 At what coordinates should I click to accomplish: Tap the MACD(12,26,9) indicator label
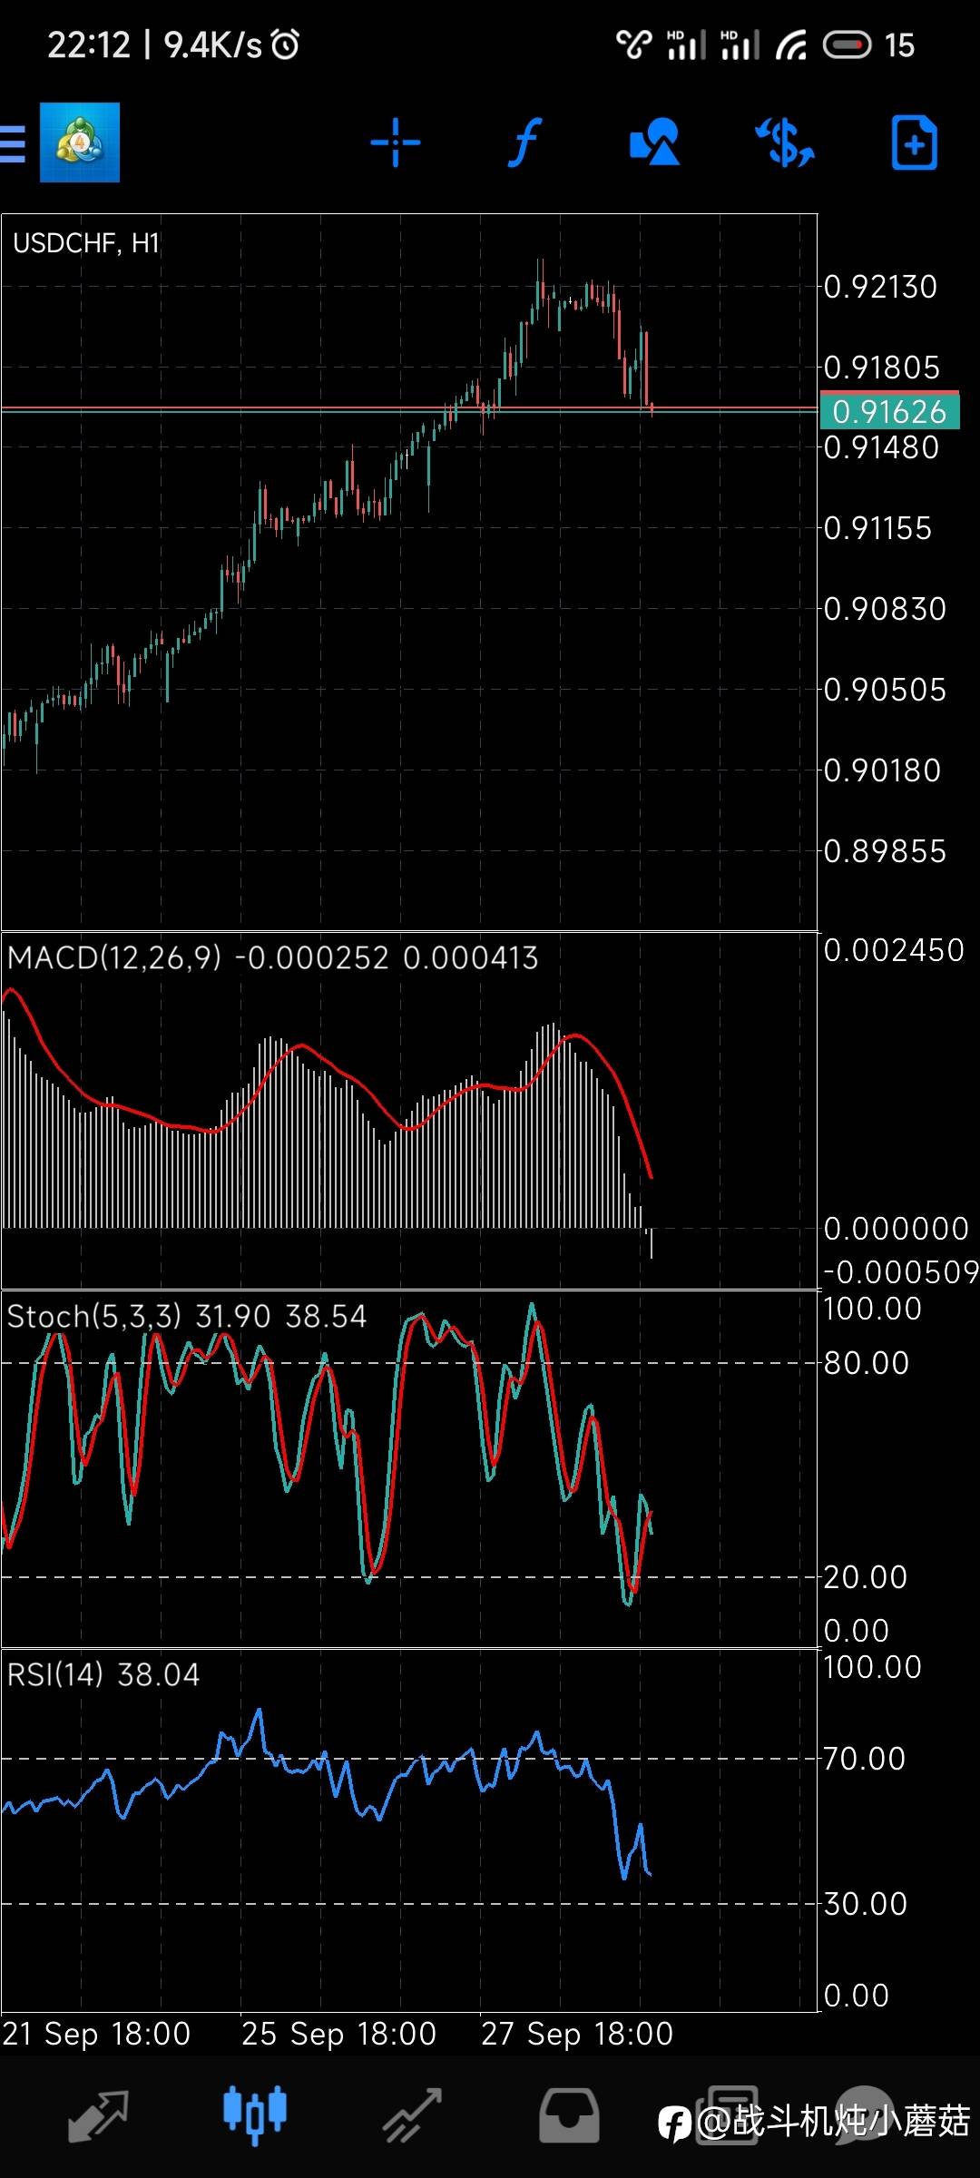pos(114,957)
